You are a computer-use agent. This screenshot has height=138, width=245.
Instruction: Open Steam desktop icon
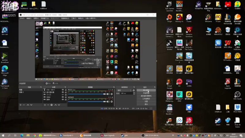click(x=218, y=121)
